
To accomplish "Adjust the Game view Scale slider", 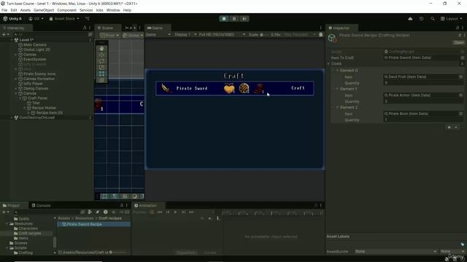I will coord(264,34).
